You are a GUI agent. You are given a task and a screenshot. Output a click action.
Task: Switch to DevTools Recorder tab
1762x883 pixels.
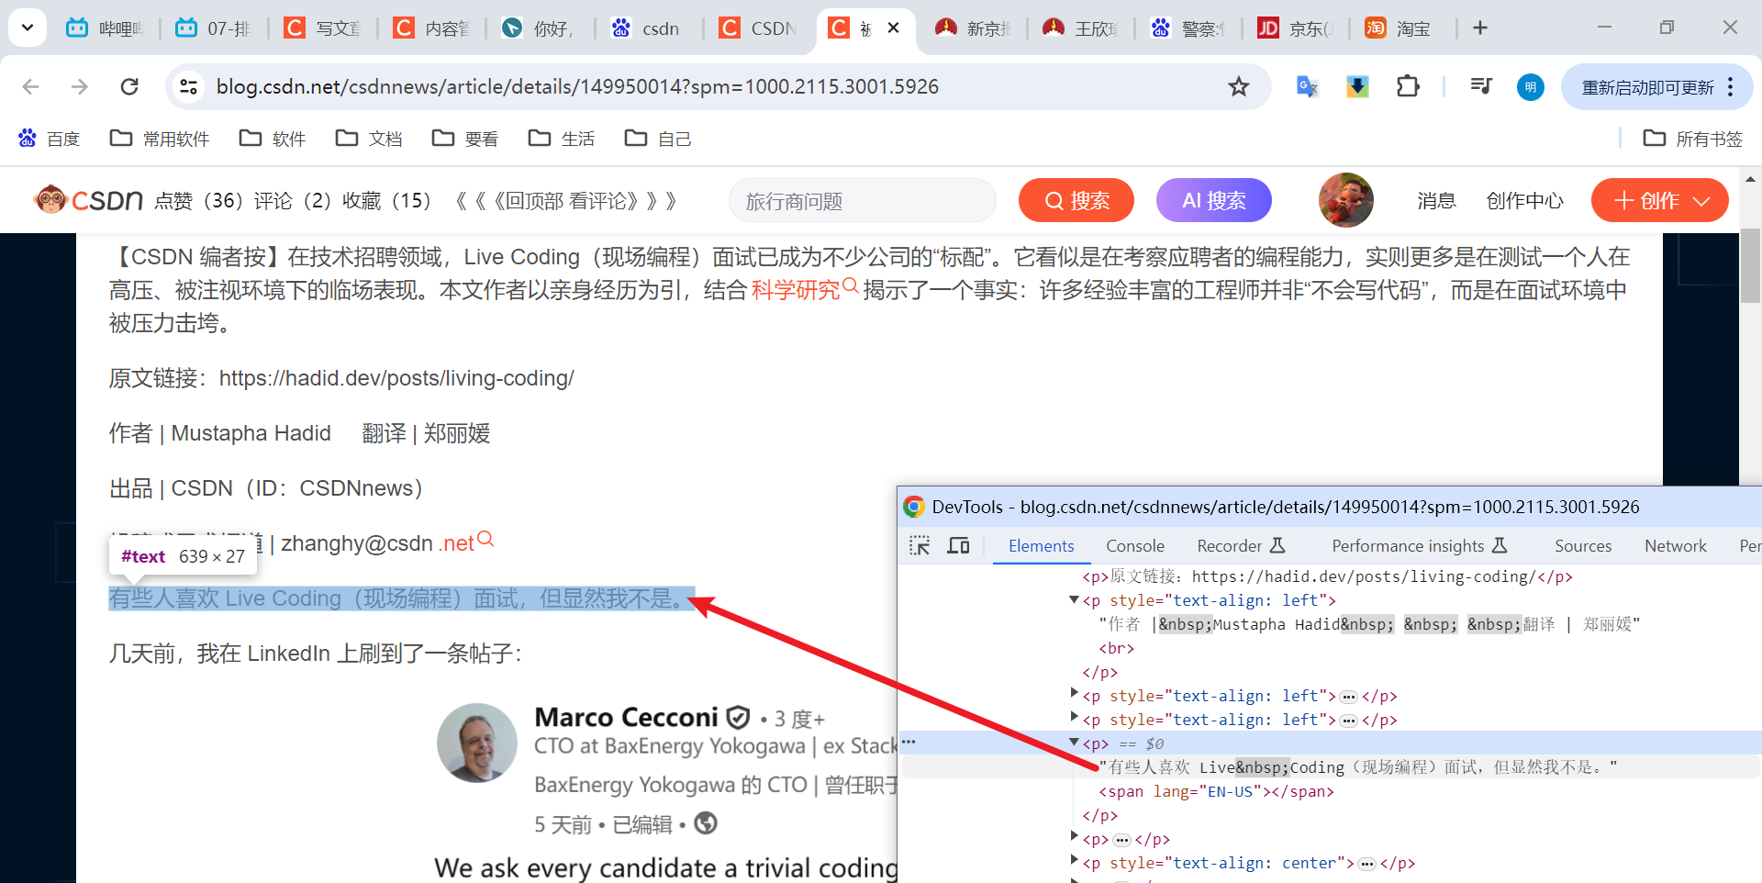point(1241,545)
